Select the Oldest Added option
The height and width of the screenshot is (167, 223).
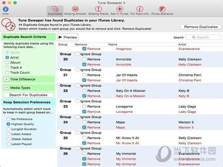[9, 139]
